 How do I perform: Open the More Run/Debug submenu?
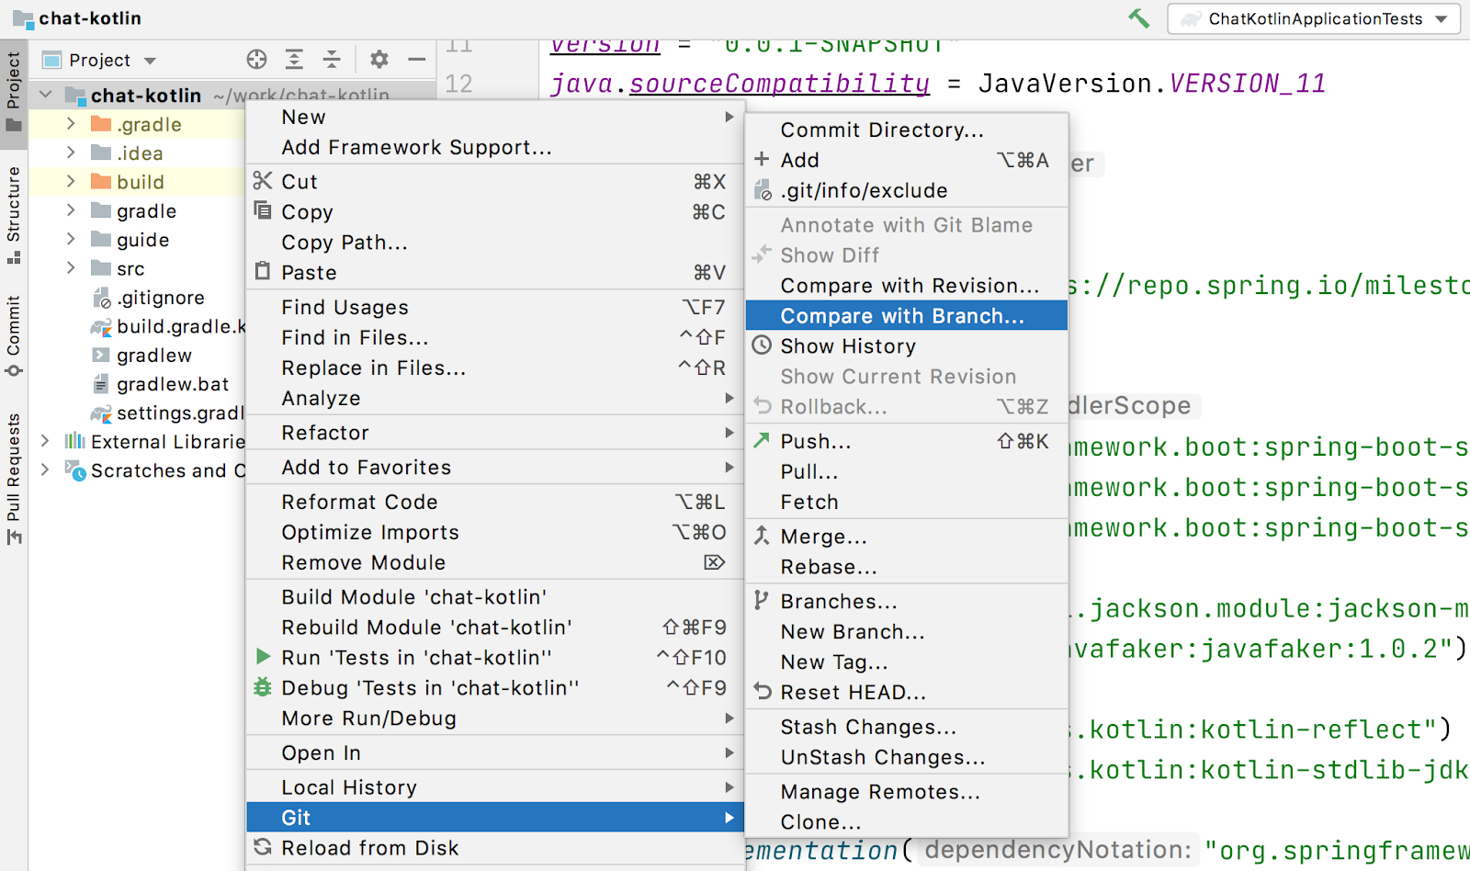coord(494,718)
